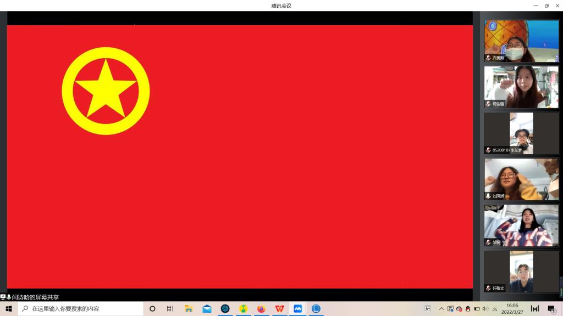Expand the hidden system tray icons chevron
Image resolution: width=563 pixels, height=316 pixels.
[x=441, y=309]
